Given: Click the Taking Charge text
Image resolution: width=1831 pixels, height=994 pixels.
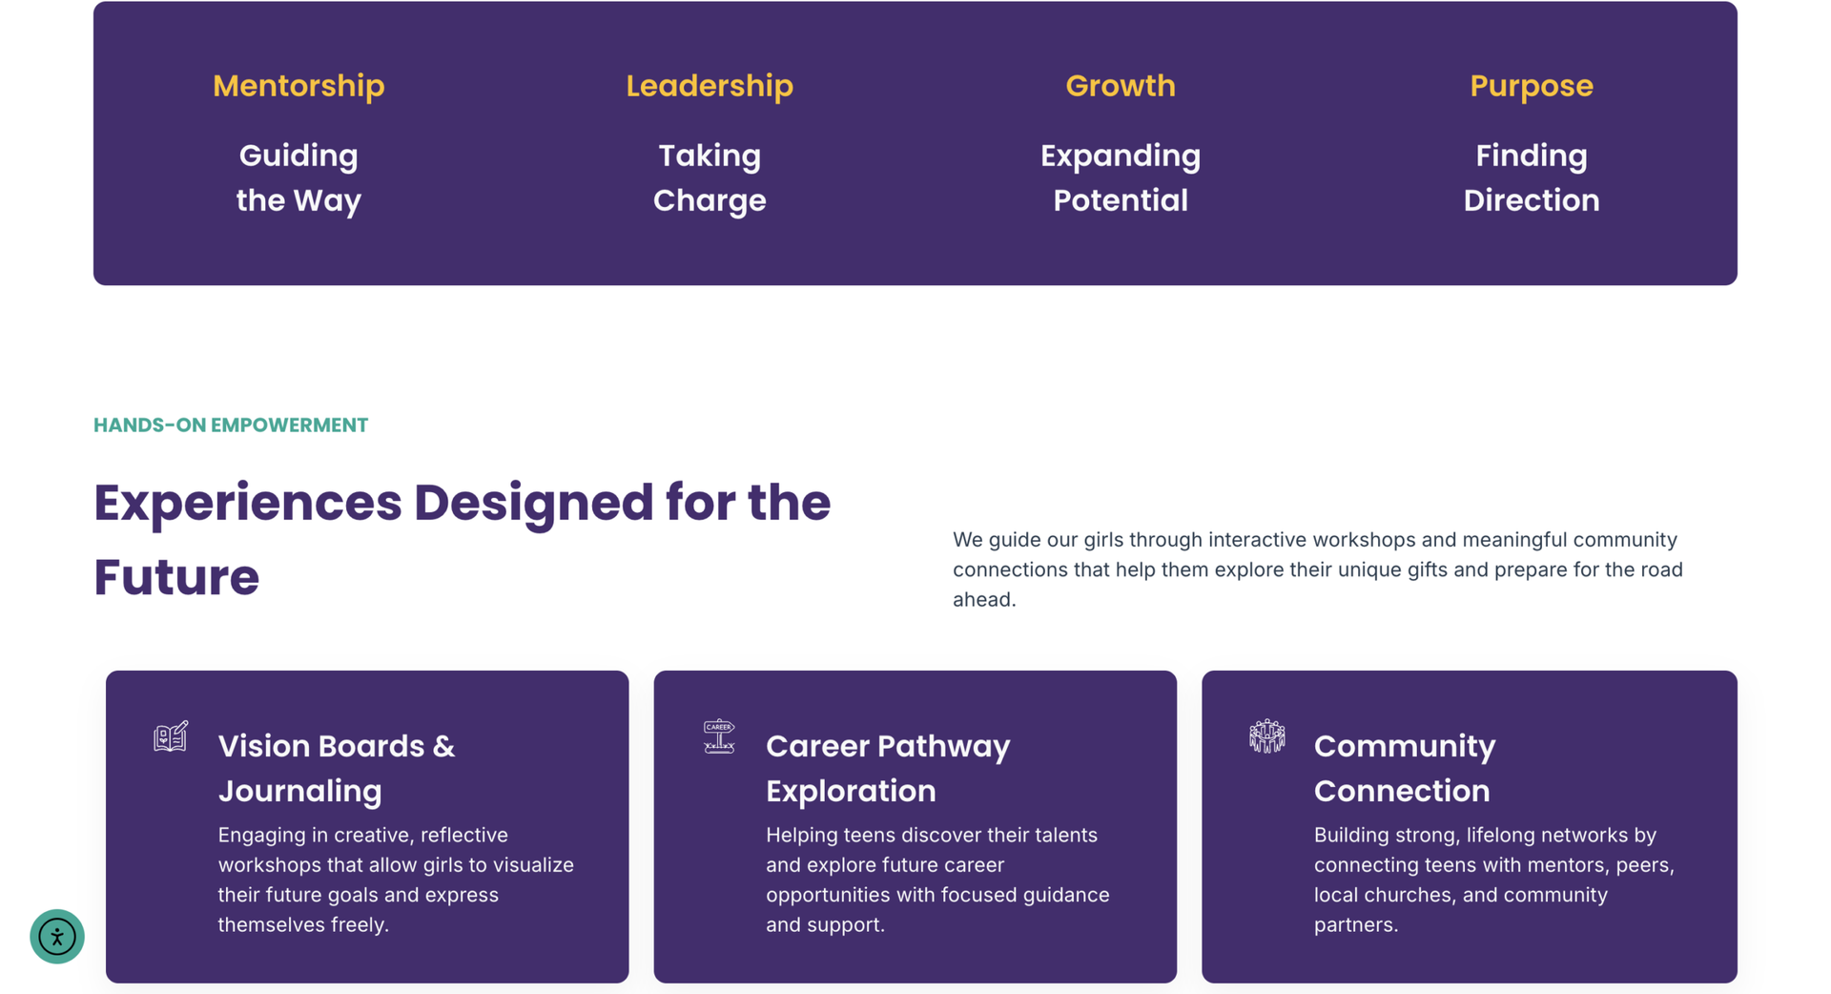Looking at the screenshot, I should [710, 178].
